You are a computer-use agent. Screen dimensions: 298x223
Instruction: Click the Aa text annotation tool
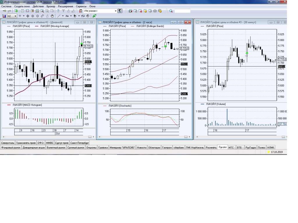point(67,16)
